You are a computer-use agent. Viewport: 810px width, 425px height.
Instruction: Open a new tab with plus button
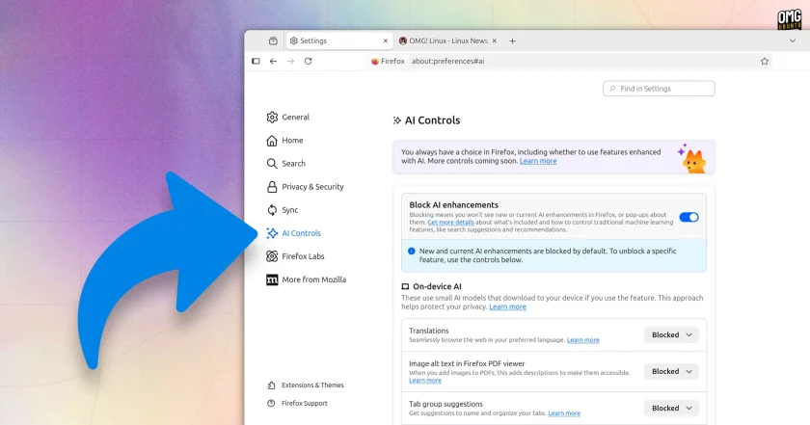click(x=512, y=40)
